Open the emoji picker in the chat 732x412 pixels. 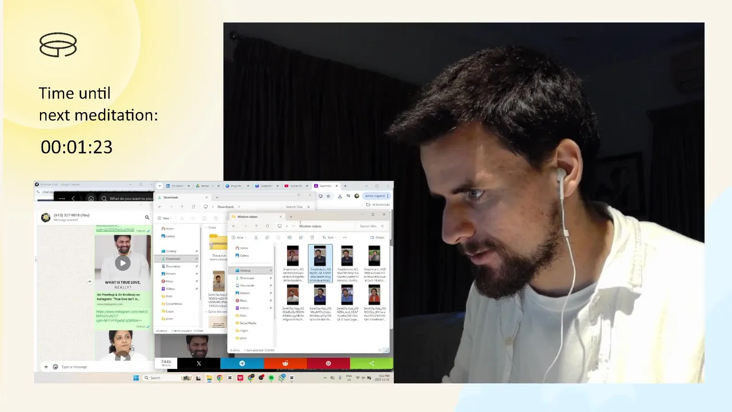pyautogui.click(x=55, y=367)
